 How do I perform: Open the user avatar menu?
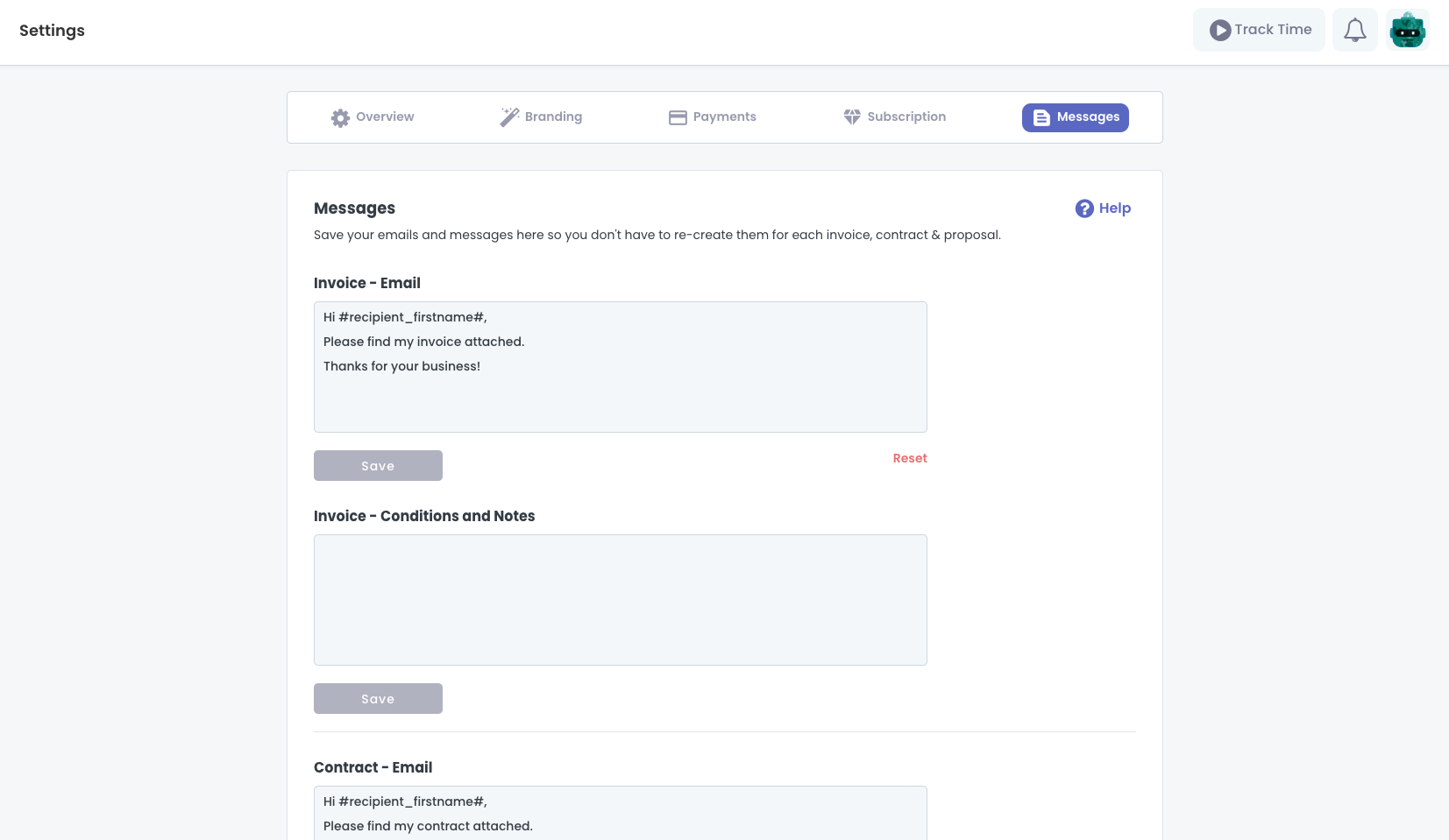(1407, 31)
